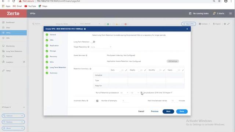The image size is (235, 132).
Task: Open the Long Term Retention sidebar icon
Action: coord(3,51)
